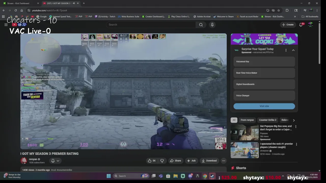Open Microsoft Teams in taskbar

point(161,176)
